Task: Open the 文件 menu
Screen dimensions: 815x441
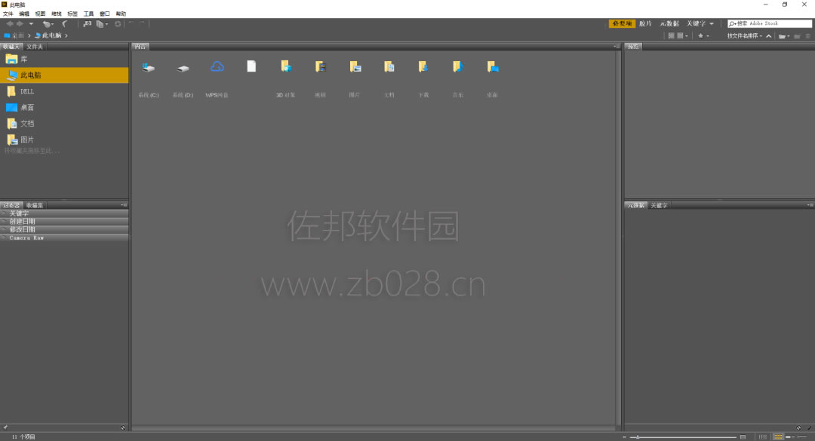Action: click(x=8, y=14)
